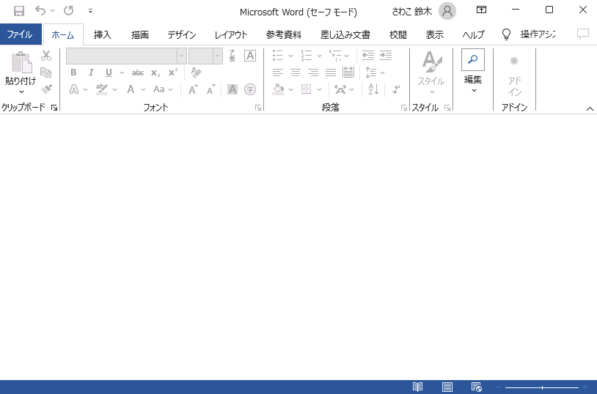Click the multilevel list icon
The height and width of the screenshot is (394, 597).
click(x=335, y=56)
